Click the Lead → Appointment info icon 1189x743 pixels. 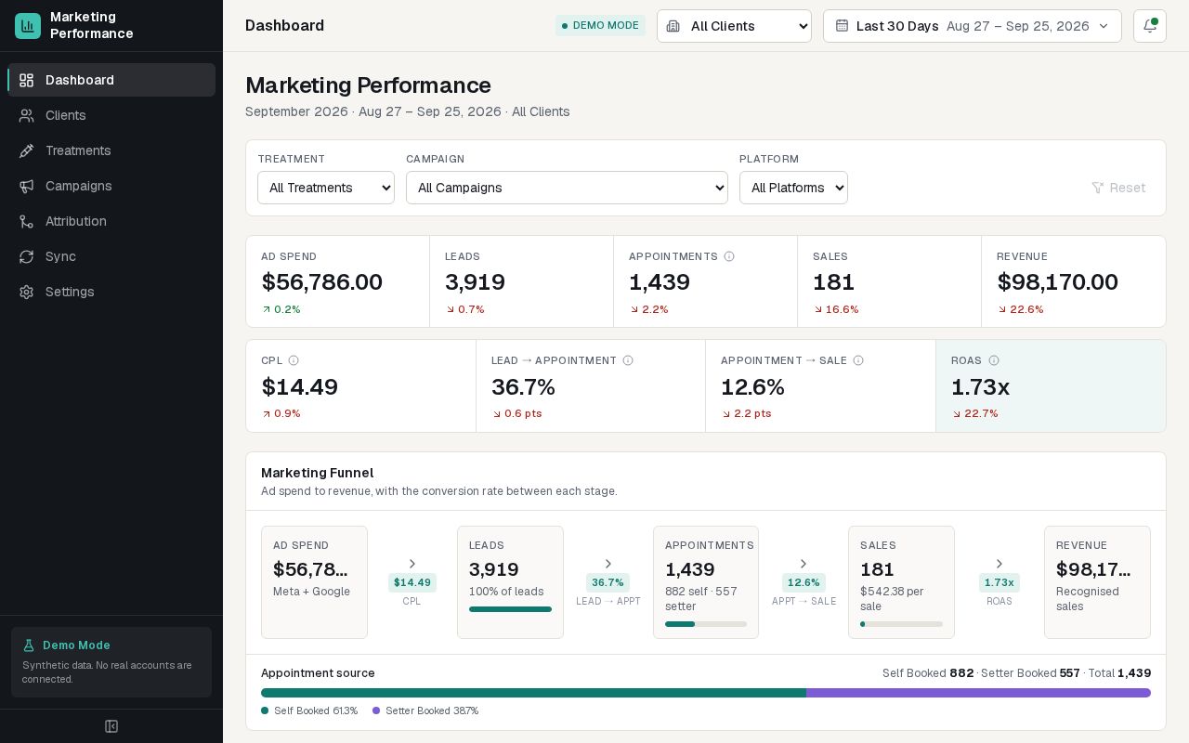click(628, 360)
